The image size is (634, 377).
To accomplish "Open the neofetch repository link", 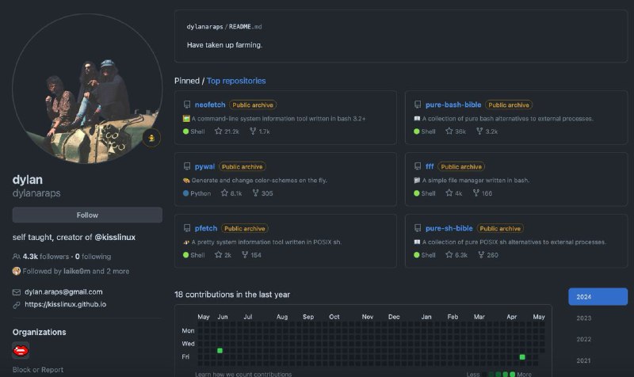I will tap(209, 105).
